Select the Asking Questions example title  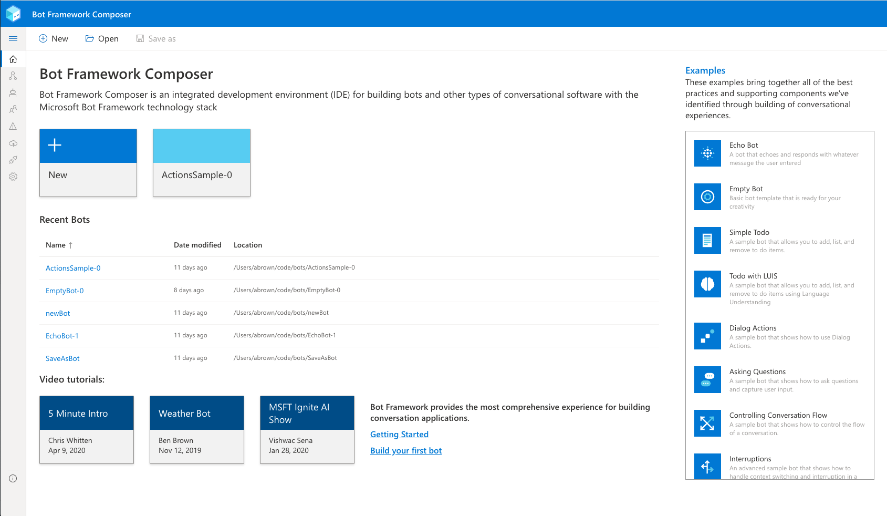757,371
